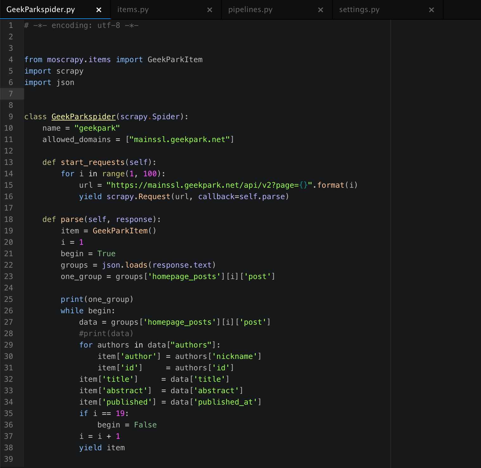The image size is (481, 468).
Task: Click the '#print(data)' comment
Action: [106, 334]
